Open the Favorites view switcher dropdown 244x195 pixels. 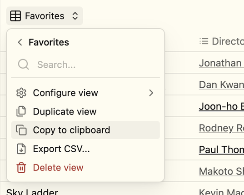[45, 16]
